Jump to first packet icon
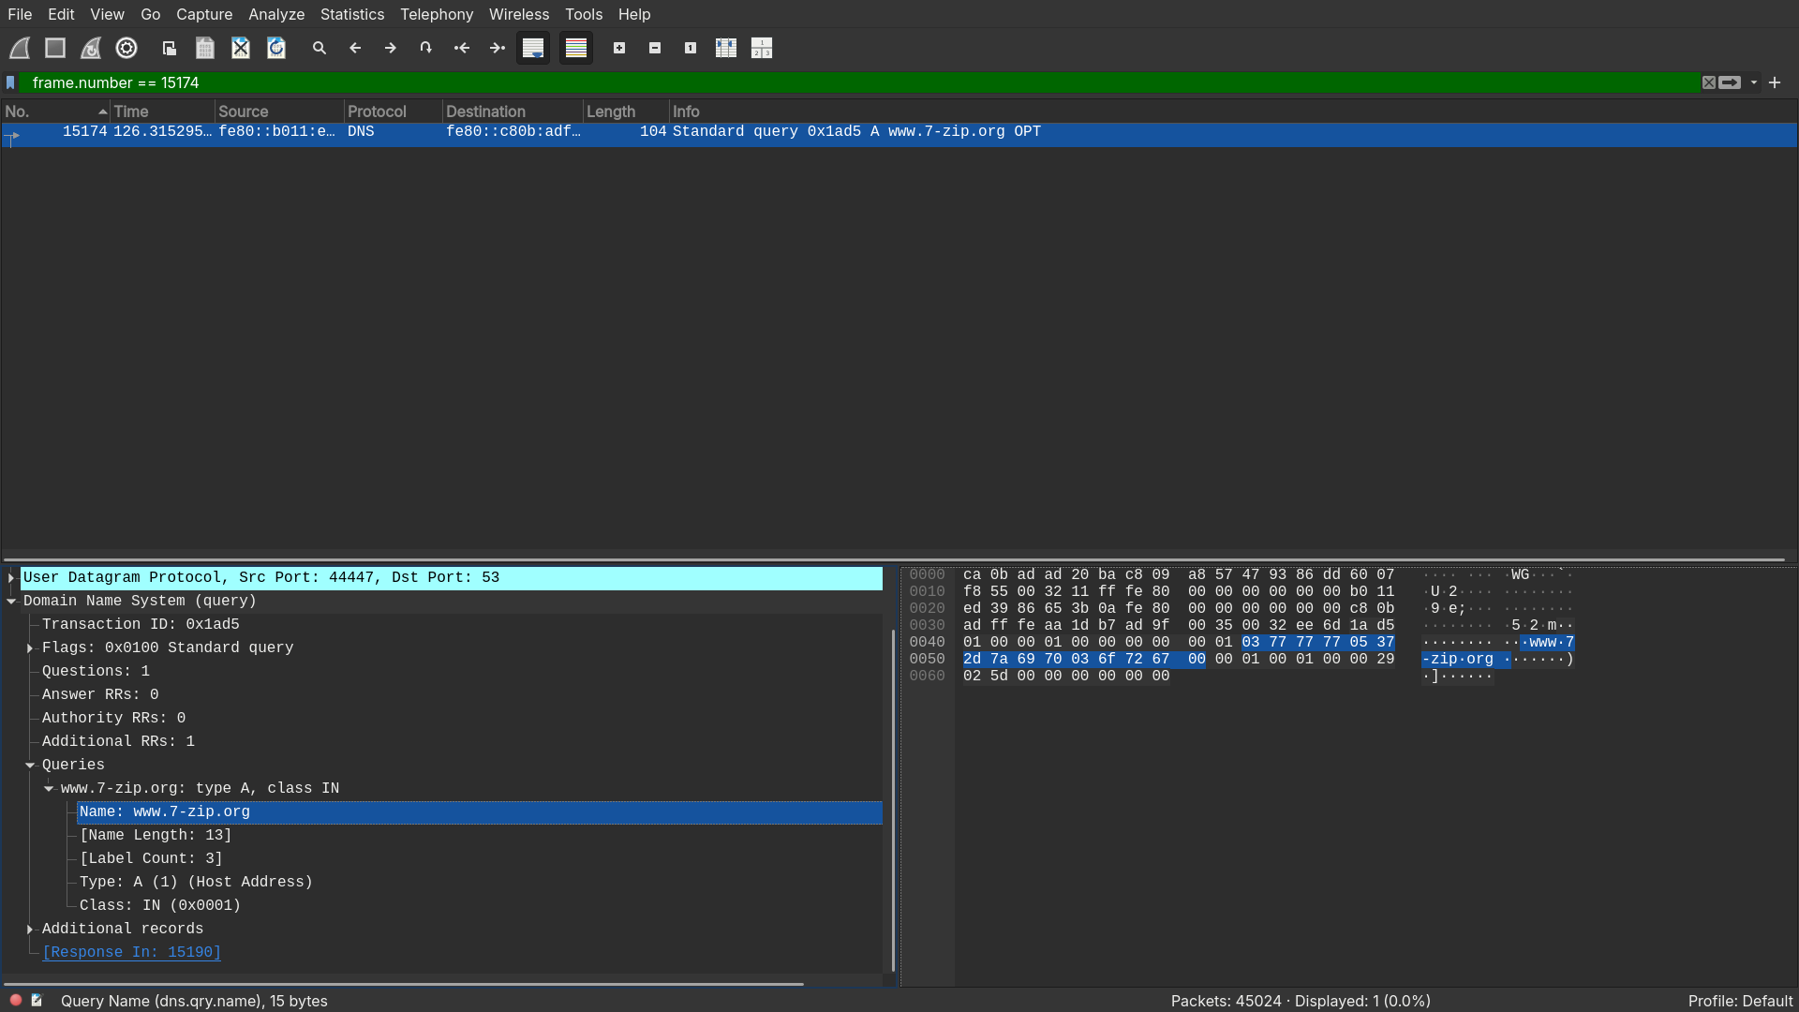Screen dimensions: 1799x1012 tap(462, 48)
